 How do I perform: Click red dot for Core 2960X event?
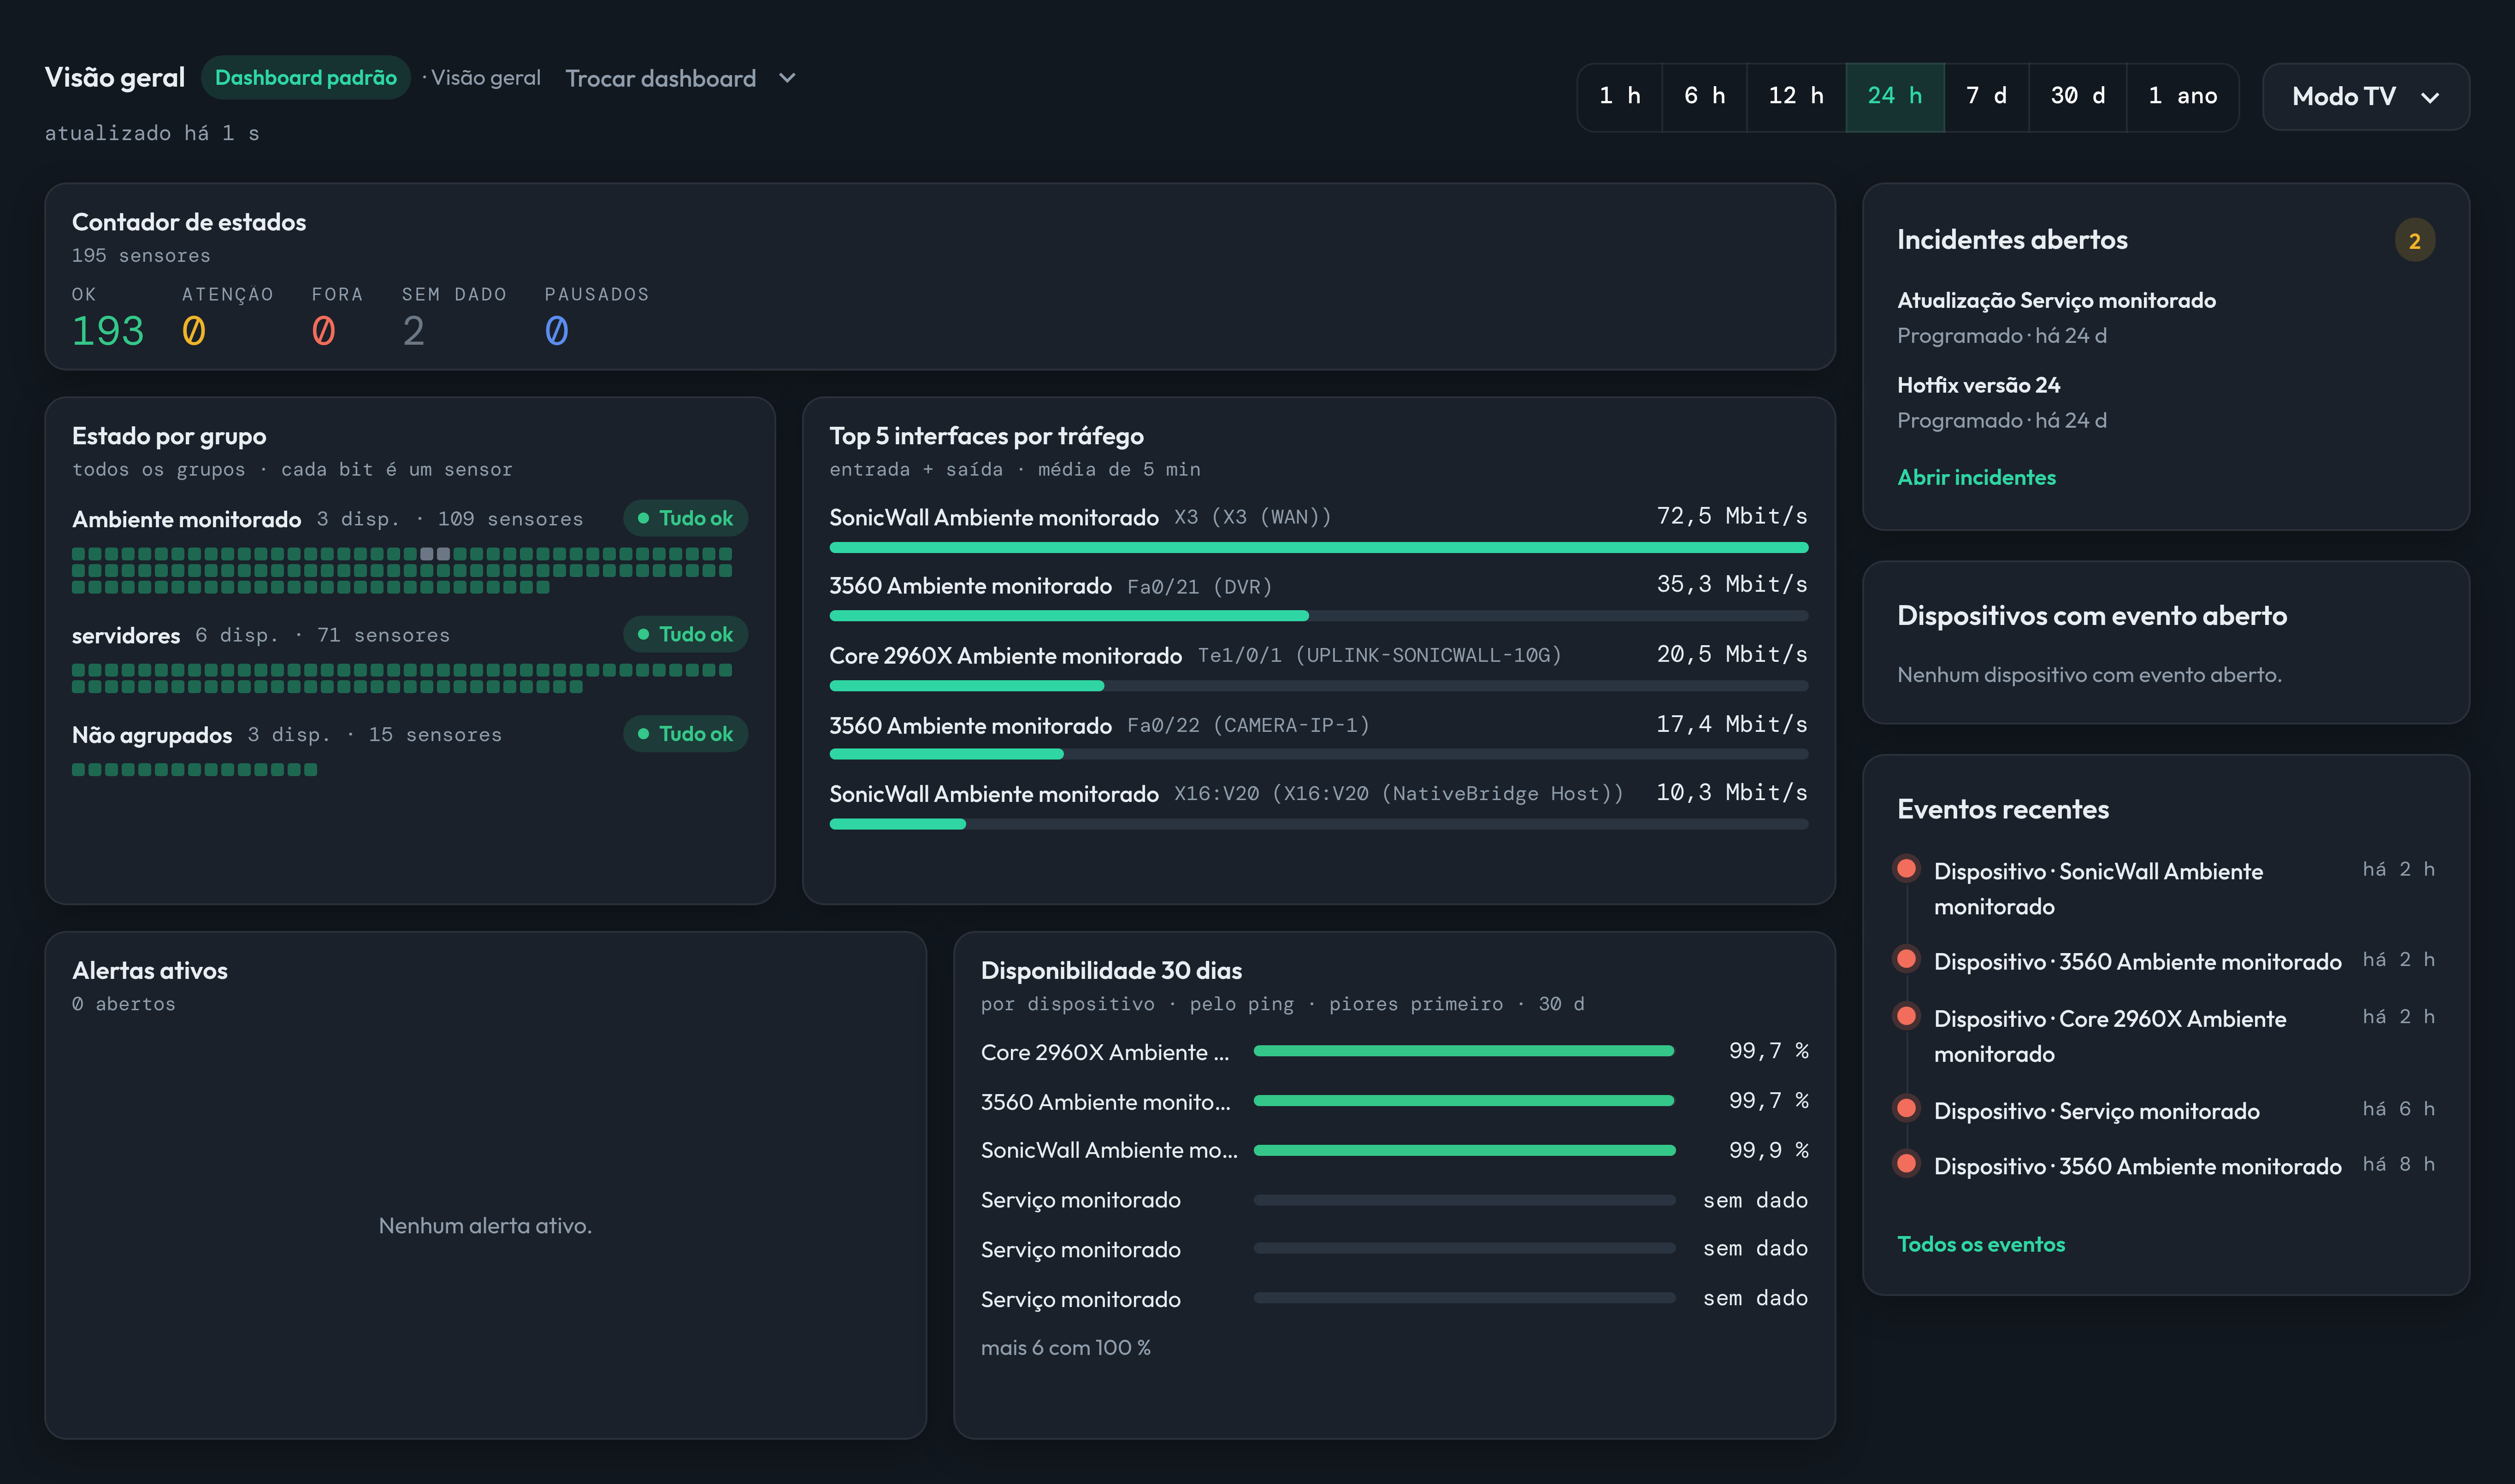(1907, 1016)
